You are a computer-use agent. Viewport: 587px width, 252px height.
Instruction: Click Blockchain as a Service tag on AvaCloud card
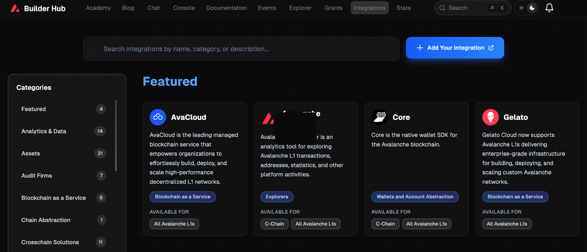point(183,197)
